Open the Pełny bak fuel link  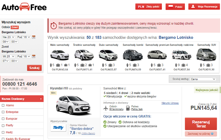137,109
